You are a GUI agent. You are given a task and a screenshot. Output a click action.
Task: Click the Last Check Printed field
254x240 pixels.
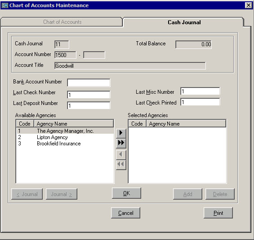(x=200, y=102)
